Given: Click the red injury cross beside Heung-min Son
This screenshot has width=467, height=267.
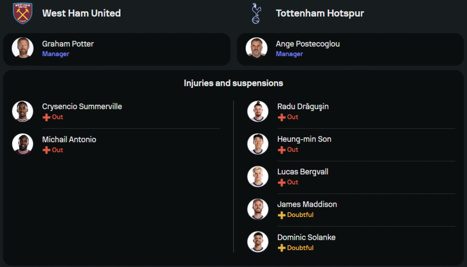Looking at the screenshot, I should (x=282, y=150).
